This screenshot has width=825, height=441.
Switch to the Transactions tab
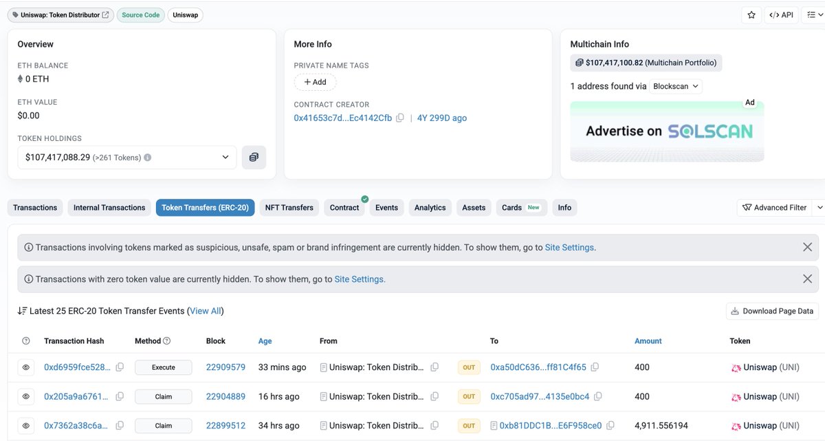point(35,208)
